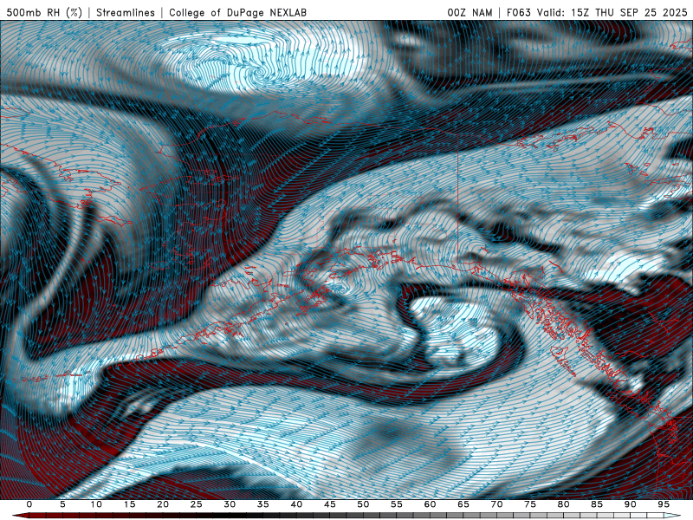Click the colorbar label '30'
693x520 pixels.
click(230, 504)
